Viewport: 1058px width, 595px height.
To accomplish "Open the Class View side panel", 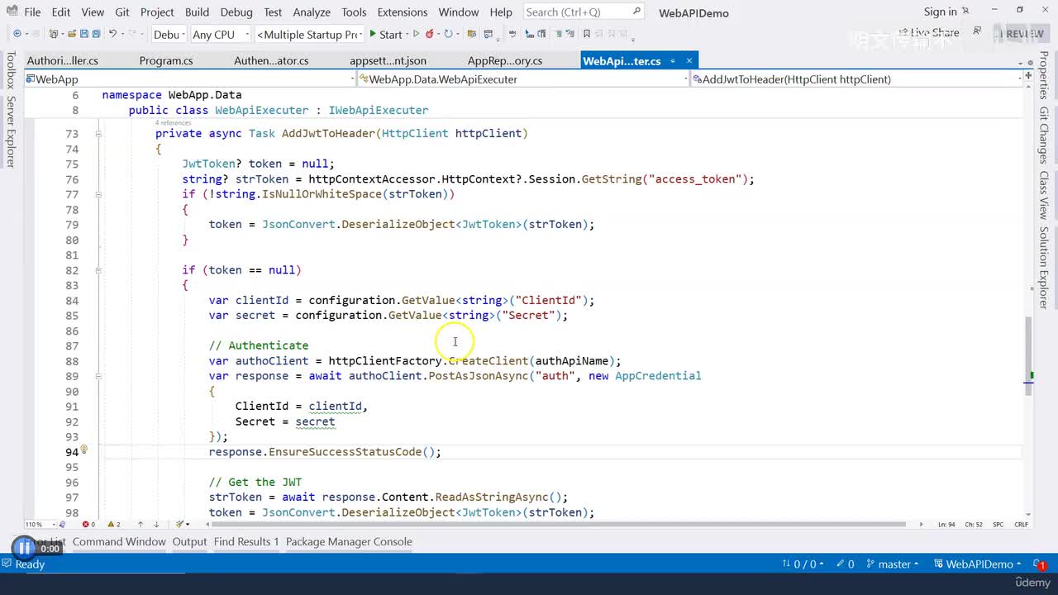I will pyautogui.click(x=1044, y=195).
